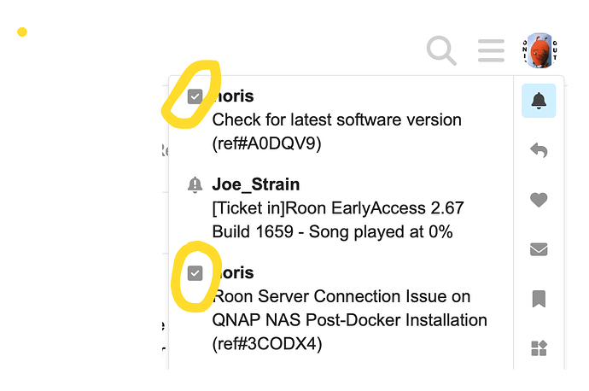Click the user avatar in the header

(539, 50)
